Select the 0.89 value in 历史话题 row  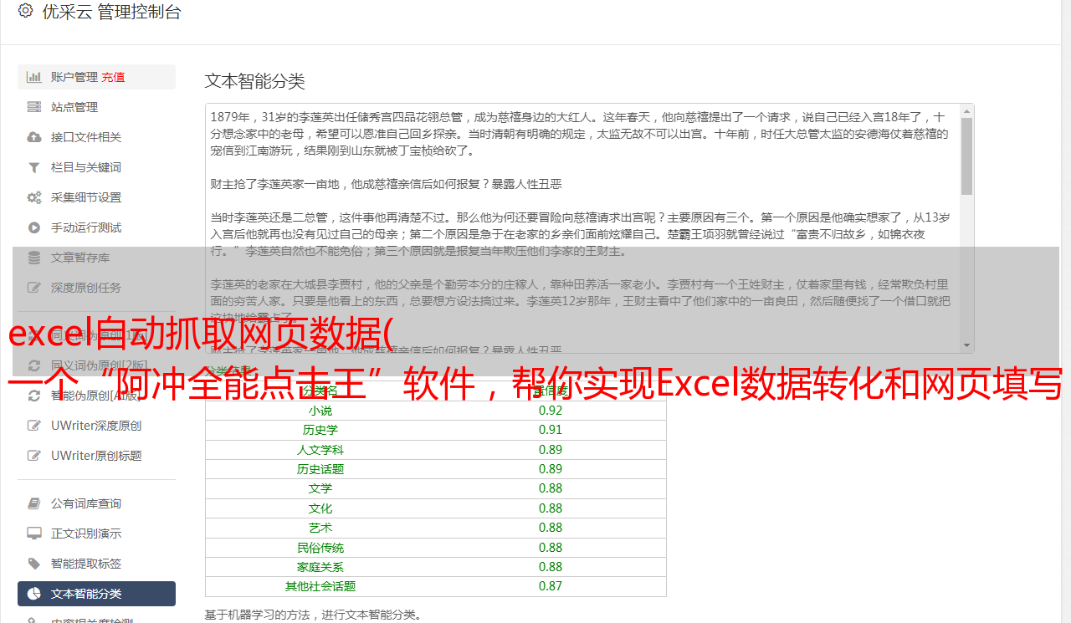point(551,469)
